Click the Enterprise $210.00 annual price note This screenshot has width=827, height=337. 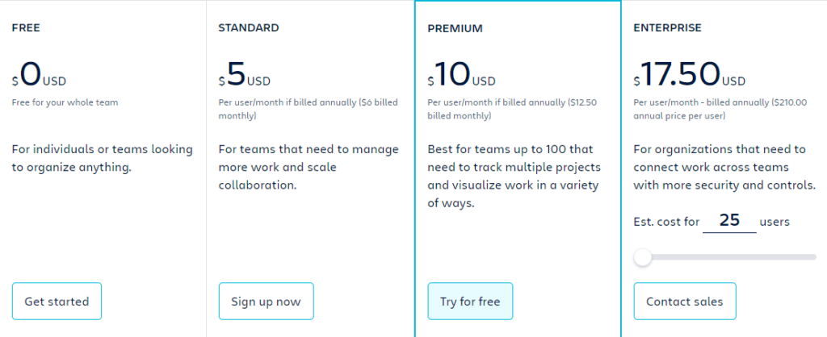click(720, 109)
